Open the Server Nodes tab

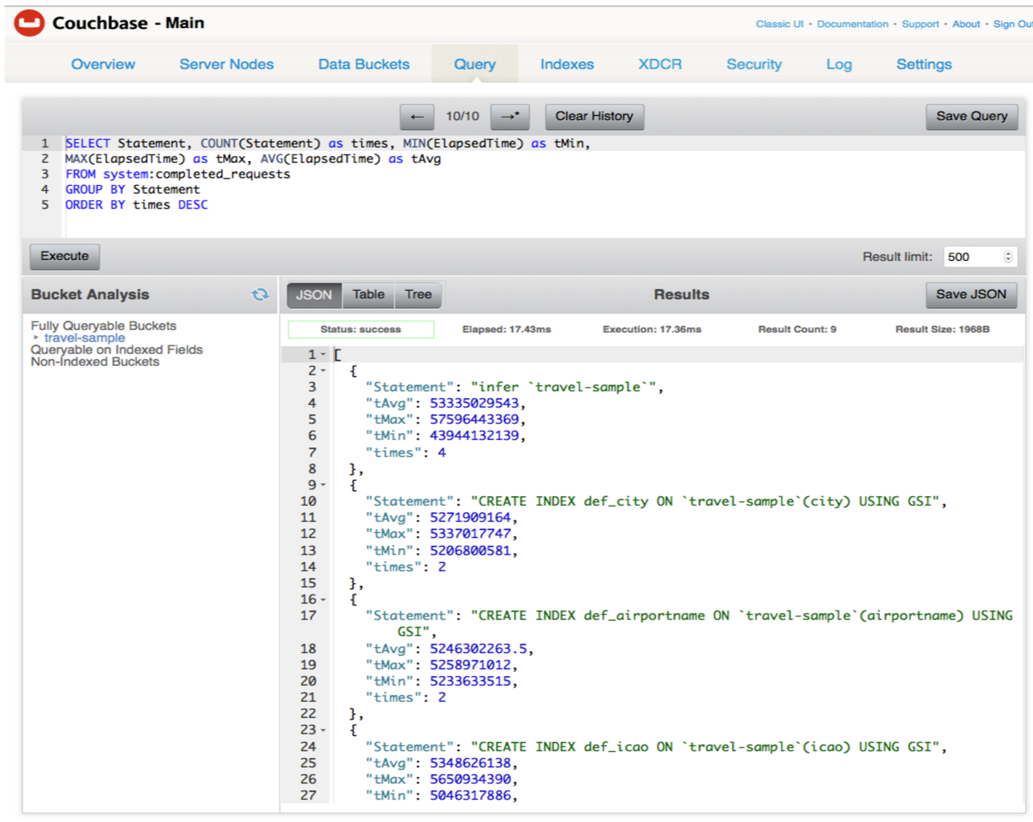[227, 64]
